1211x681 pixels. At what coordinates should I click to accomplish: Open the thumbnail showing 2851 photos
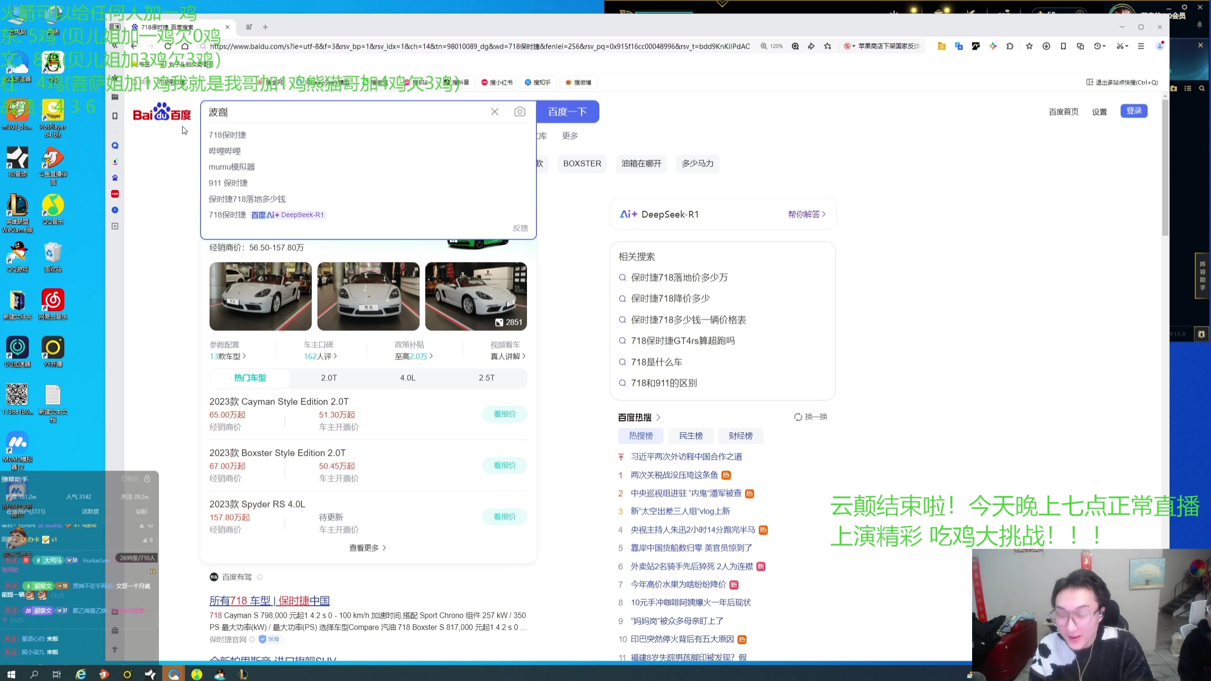(x=476, y=297)
